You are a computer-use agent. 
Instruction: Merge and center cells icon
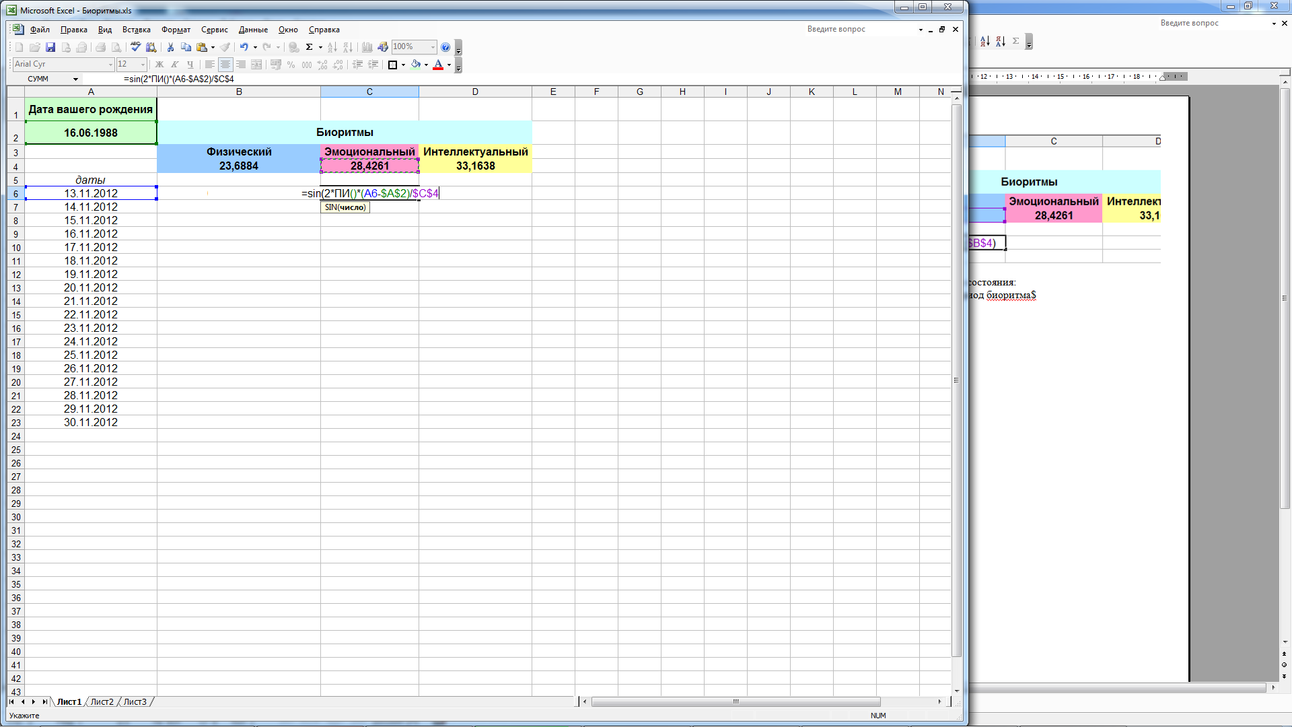pos(256,65)
